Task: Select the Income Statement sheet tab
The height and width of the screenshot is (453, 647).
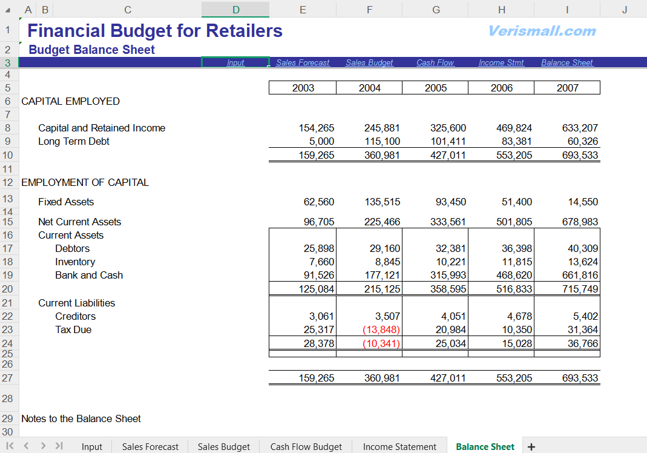Action: (399, 447)
